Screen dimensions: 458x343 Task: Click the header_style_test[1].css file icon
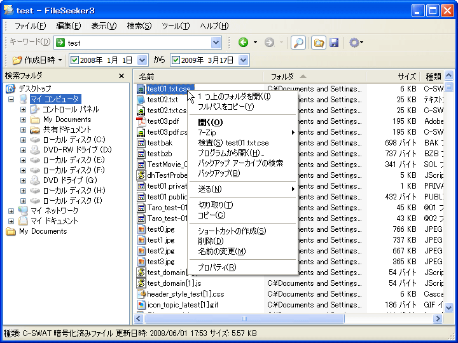[141, 293]
